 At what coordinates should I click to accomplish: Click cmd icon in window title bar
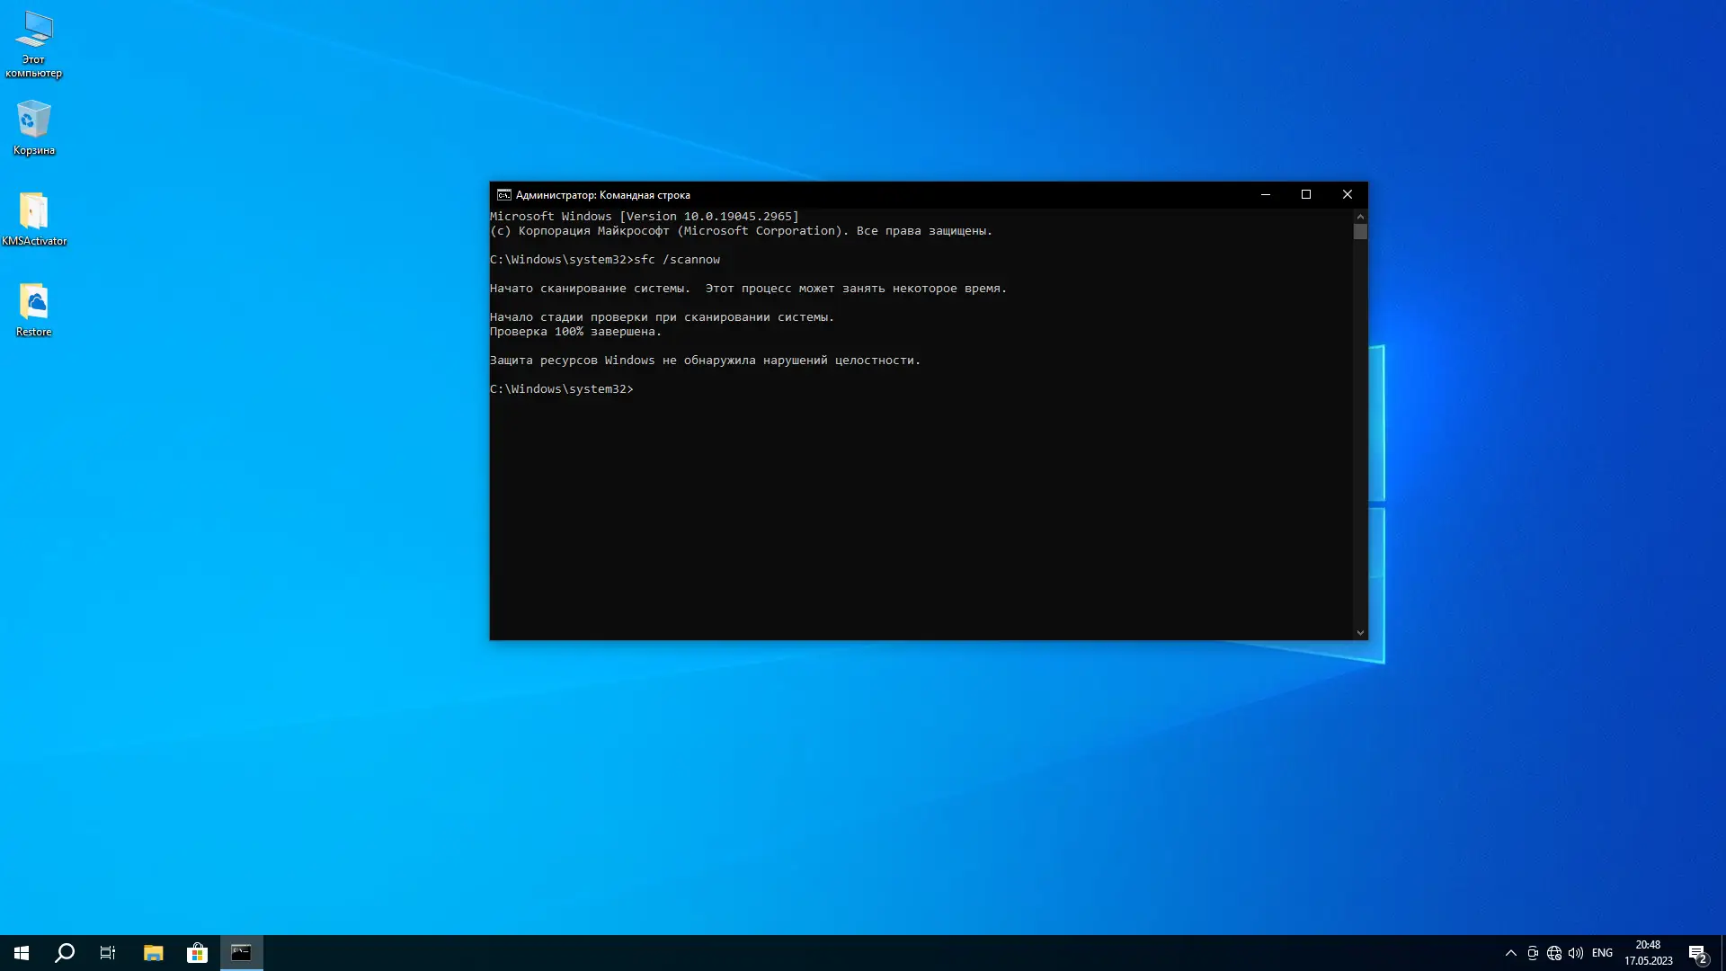[x=504, y=195]
